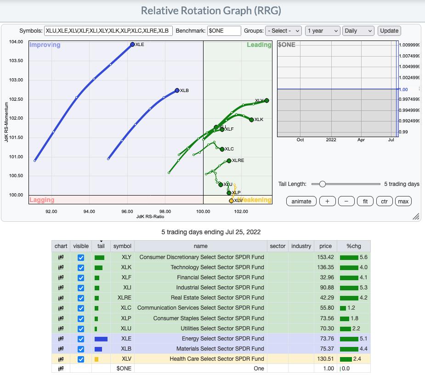Image resolution: width=425 pixels, height=375 pixels.
Task: Click the XLE point on the graph
Action: [132, 44]
